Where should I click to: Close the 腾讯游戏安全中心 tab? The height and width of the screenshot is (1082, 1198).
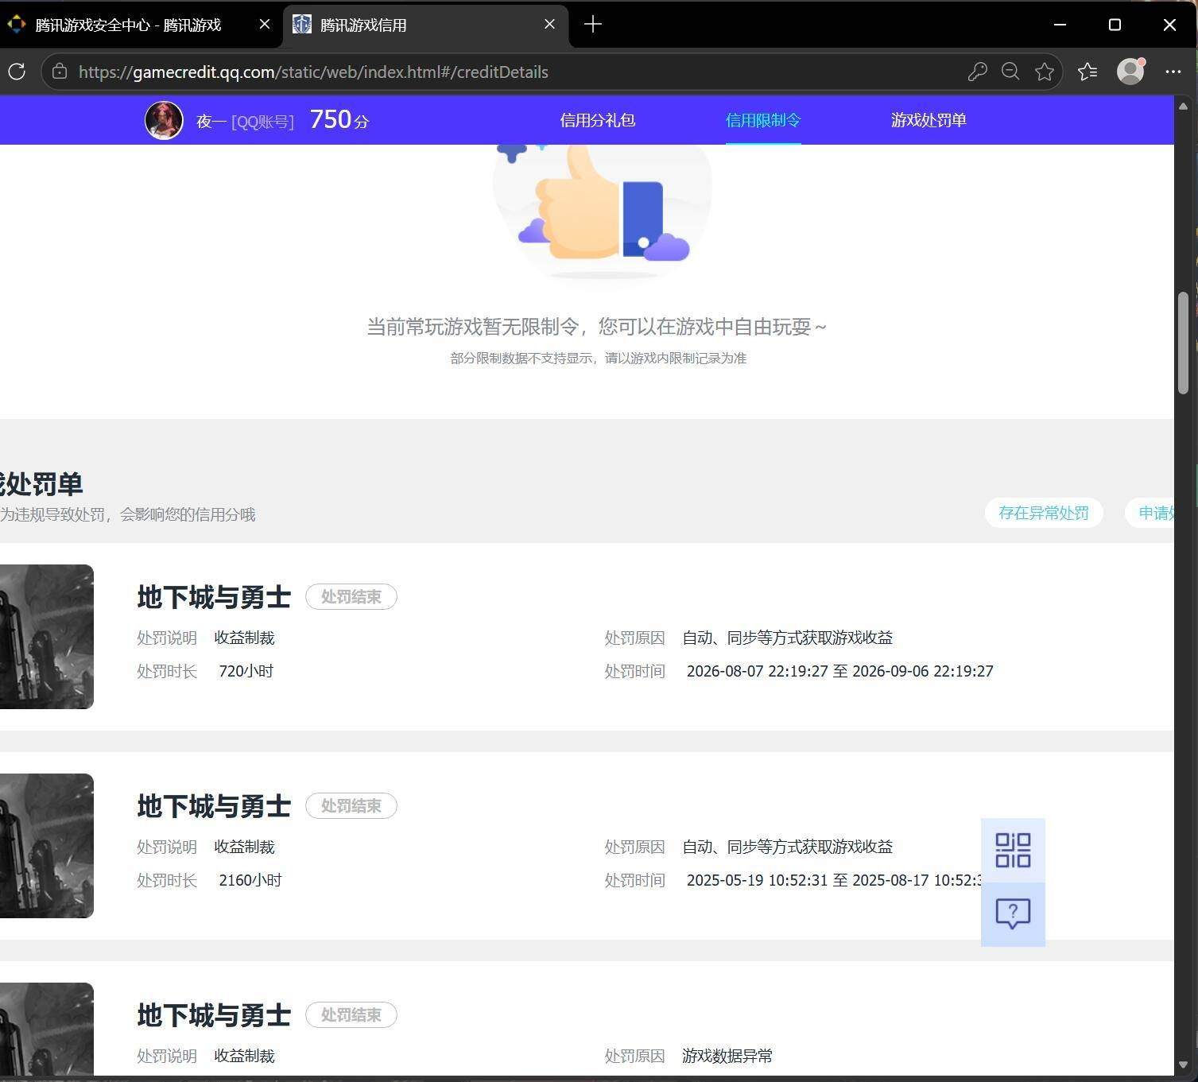[265, 25]
